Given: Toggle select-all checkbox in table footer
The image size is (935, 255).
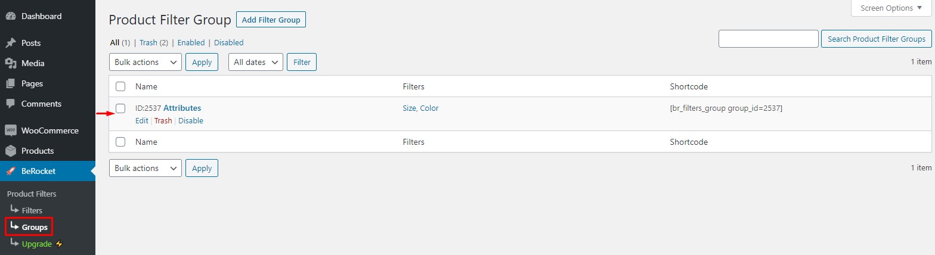Looking at the screenshot, I should tap(120, 142).
